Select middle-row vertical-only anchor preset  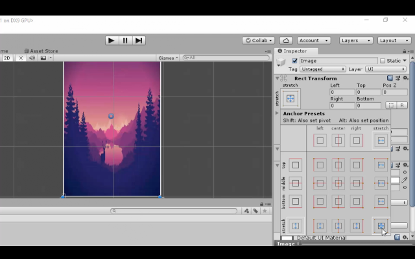point(296,183)
